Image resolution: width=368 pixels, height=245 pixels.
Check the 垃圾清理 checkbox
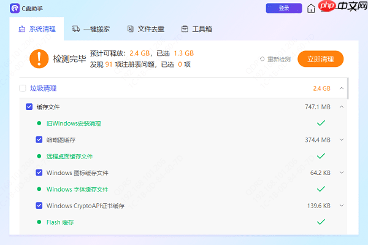pyautogui.click(x=23, y=88)
